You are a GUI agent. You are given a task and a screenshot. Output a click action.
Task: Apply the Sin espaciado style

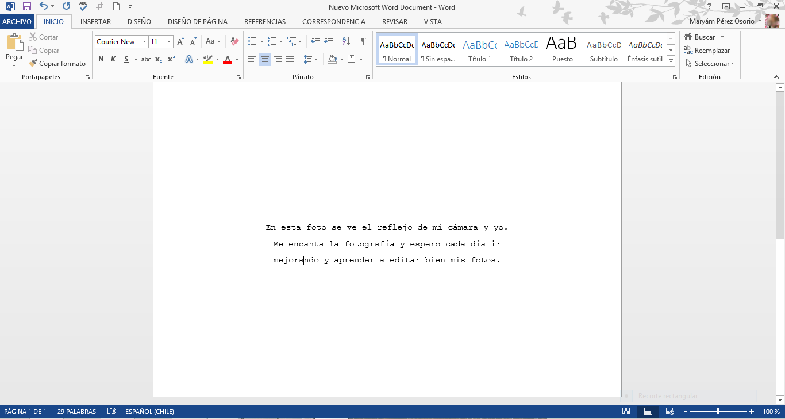click(438, 50)
